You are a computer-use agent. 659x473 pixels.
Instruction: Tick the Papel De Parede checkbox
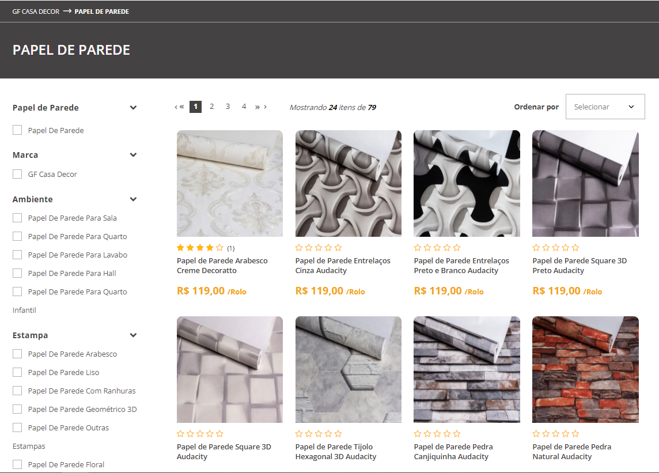click(x=17, y=130)
